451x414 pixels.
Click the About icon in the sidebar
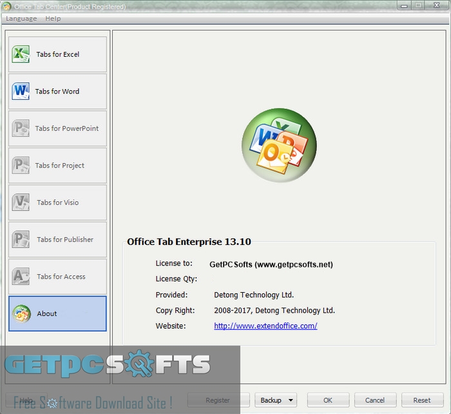click(x=21, y=313)
